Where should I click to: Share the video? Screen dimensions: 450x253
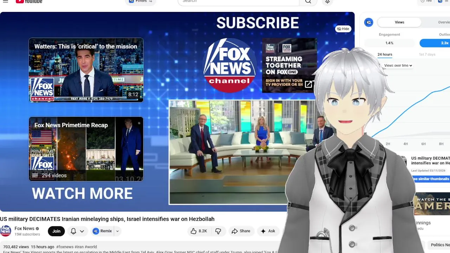[x=241, y=231]
